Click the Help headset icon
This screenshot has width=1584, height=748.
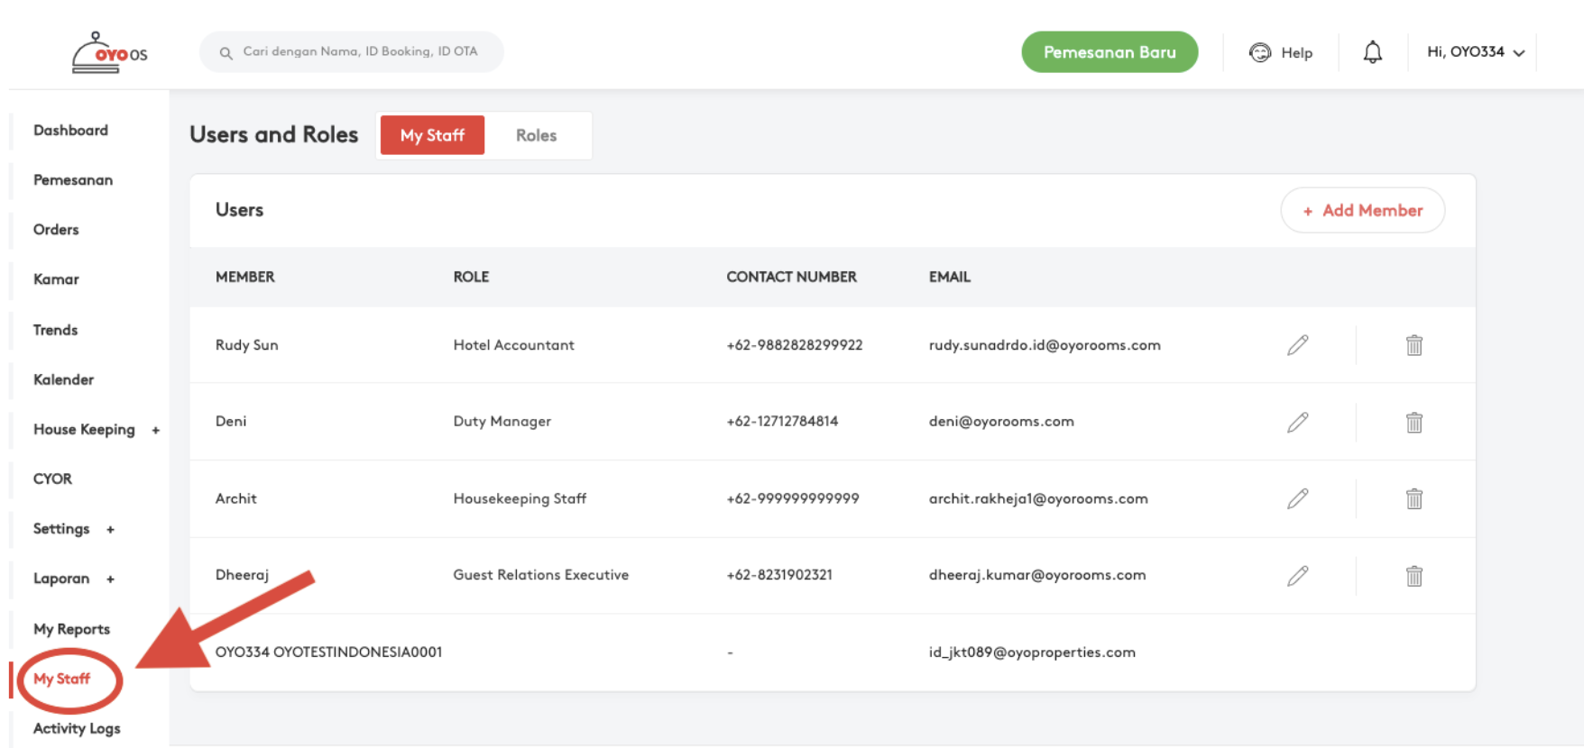point(1259,52)
